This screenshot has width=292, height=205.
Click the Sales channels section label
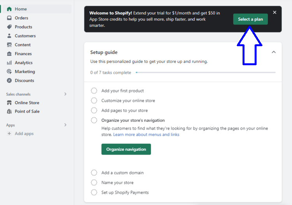18,94
